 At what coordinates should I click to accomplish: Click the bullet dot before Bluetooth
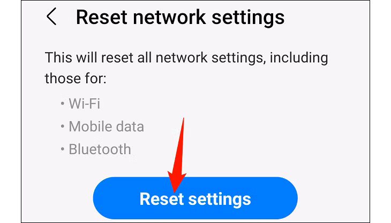(62, 149)
